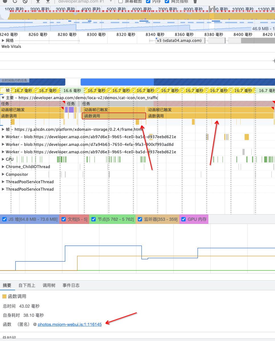Expand the 网络 track
275x341 pixels.
coord(3,41)
